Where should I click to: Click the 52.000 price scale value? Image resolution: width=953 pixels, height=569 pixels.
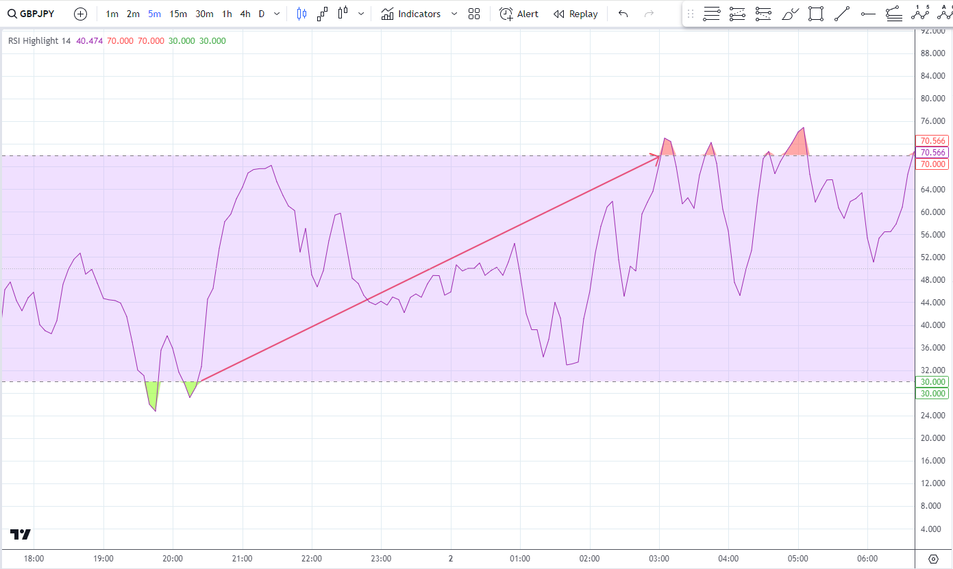pos(932,257)
